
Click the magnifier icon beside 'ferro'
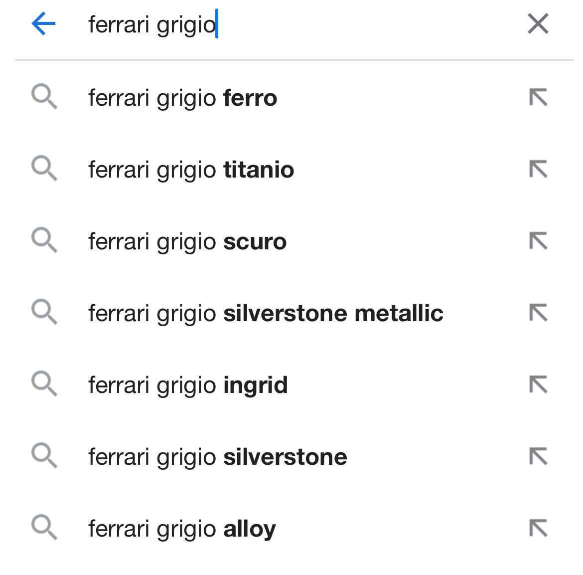[x=44, y=97]
